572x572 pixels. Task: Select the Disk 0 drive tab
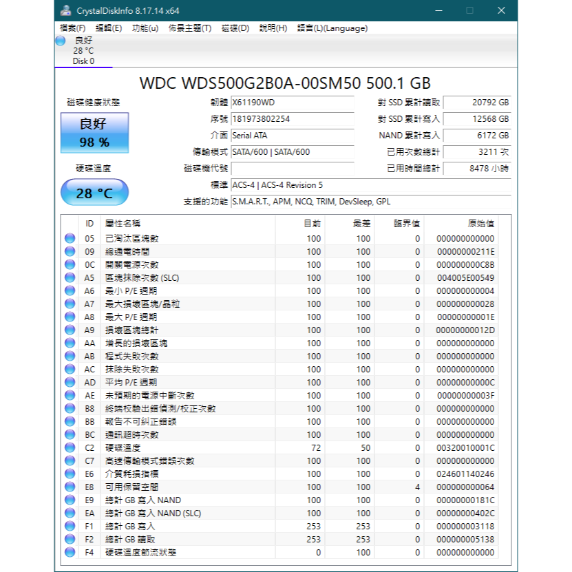click(x=83, y=51)
